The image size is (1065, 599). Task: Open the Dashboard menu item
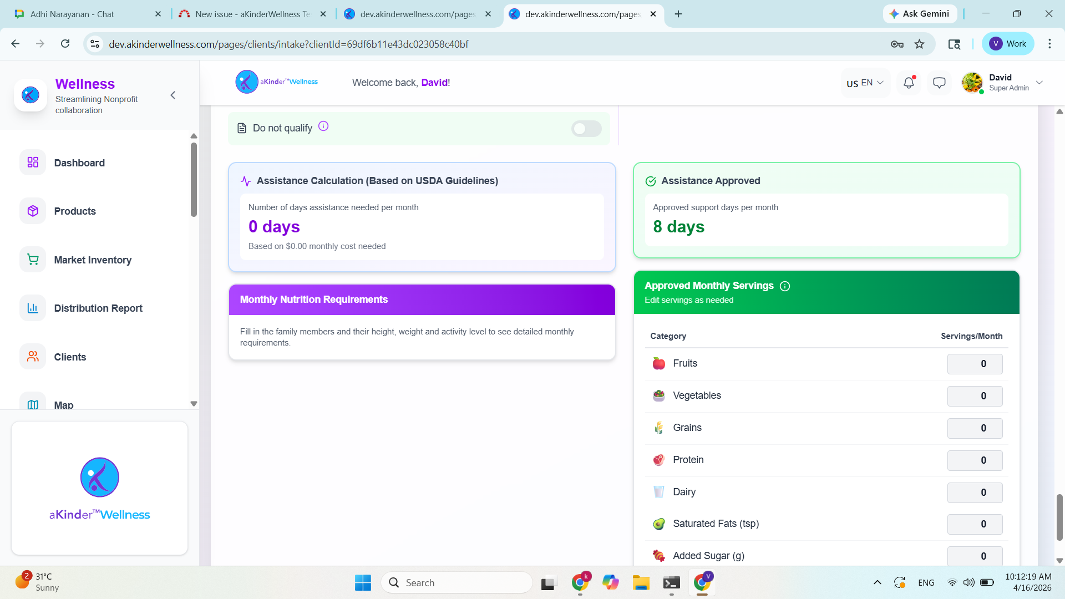(79, 163)
